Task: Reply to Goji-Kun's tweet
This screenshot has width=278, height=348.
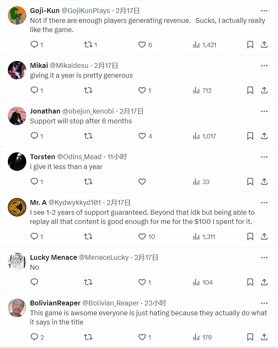Action: (x=34, y=45)
